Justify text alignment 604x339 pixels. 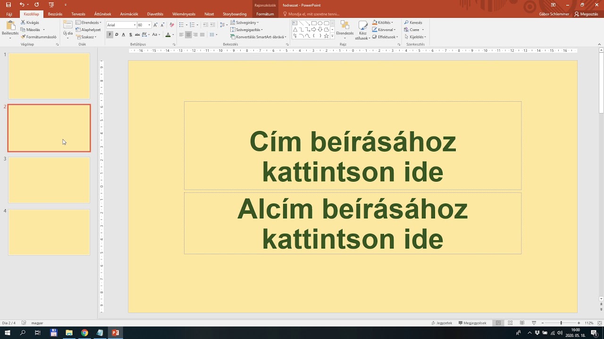[202, 35]
